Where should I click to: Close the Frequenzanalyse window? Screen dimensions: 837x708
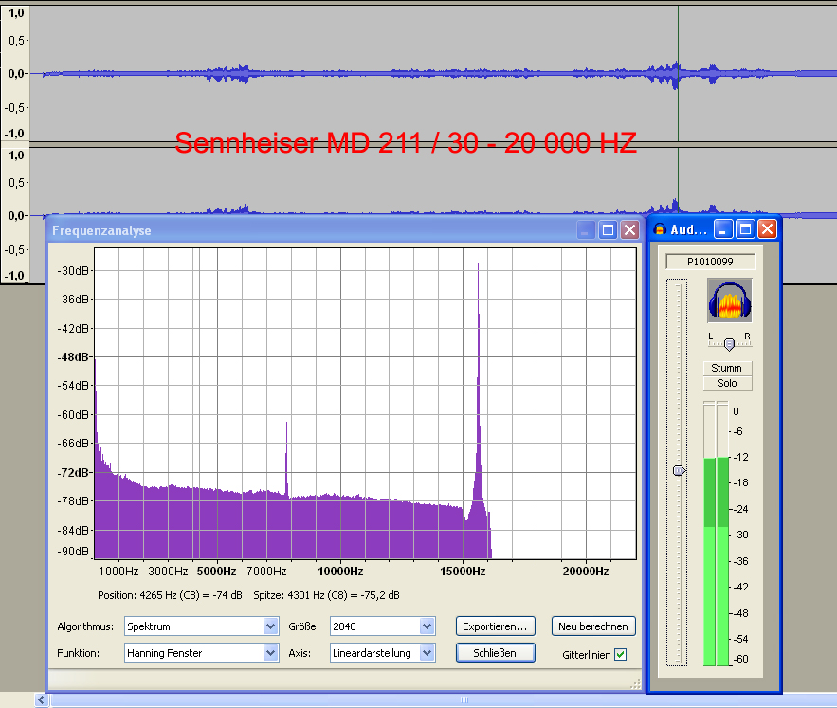pos(629,230)
